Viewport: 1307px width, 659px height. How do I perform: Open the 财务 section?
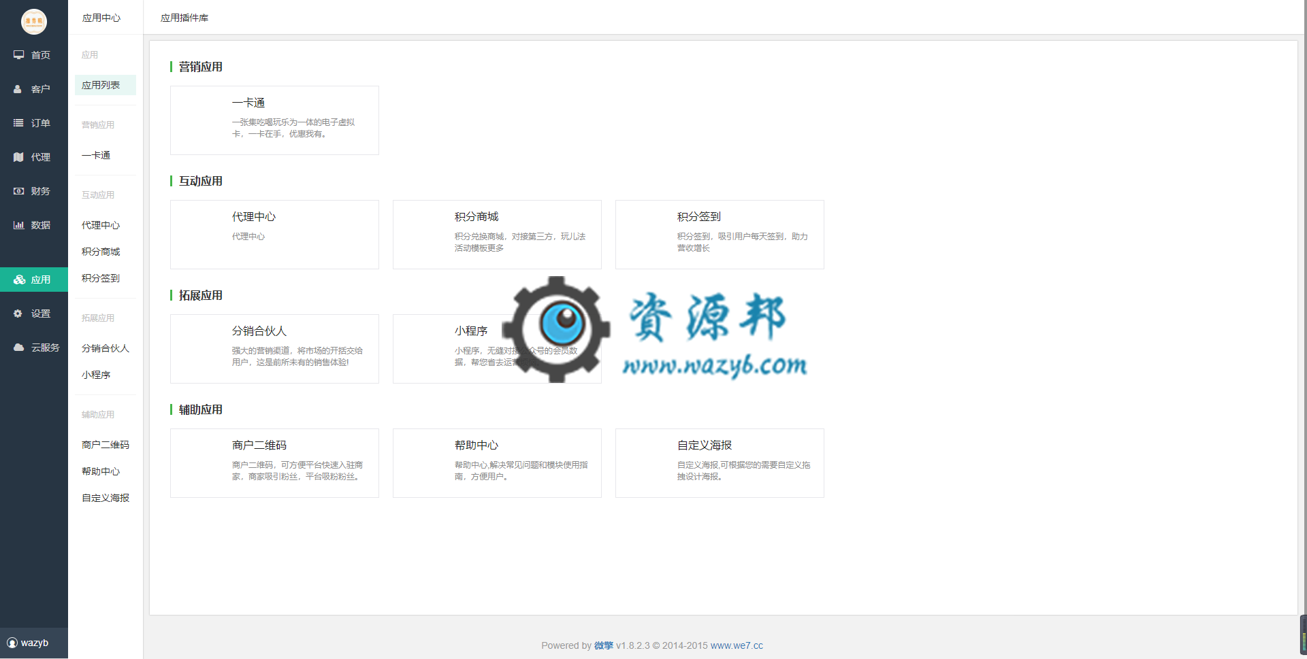pos(34,190)
